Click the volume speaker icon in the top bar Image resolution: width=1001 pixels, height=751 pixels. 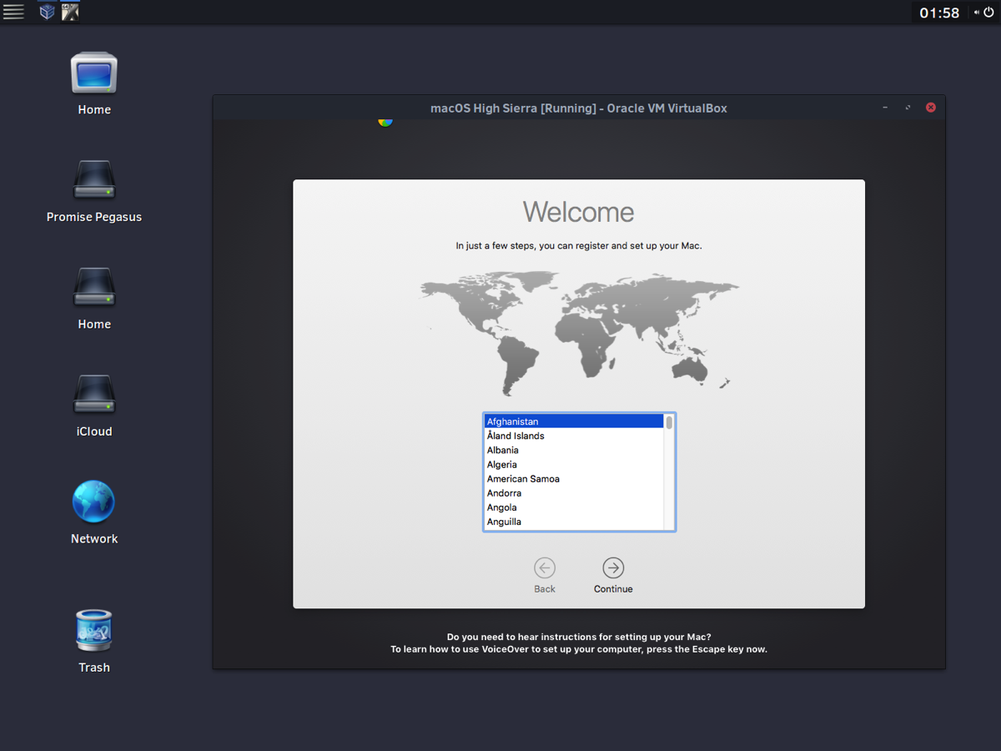click(977, 13)
